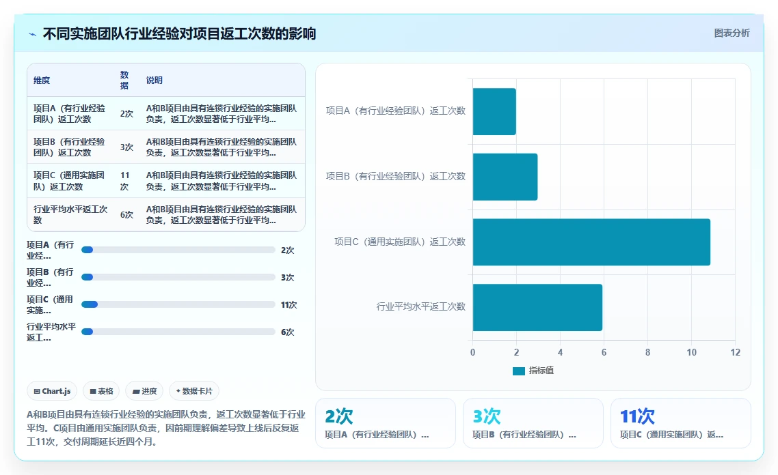Screen dimensions: 778x475
Task: Click the 项目B bar in the chart
Action: pyautogui.click(x=505, y=177)
